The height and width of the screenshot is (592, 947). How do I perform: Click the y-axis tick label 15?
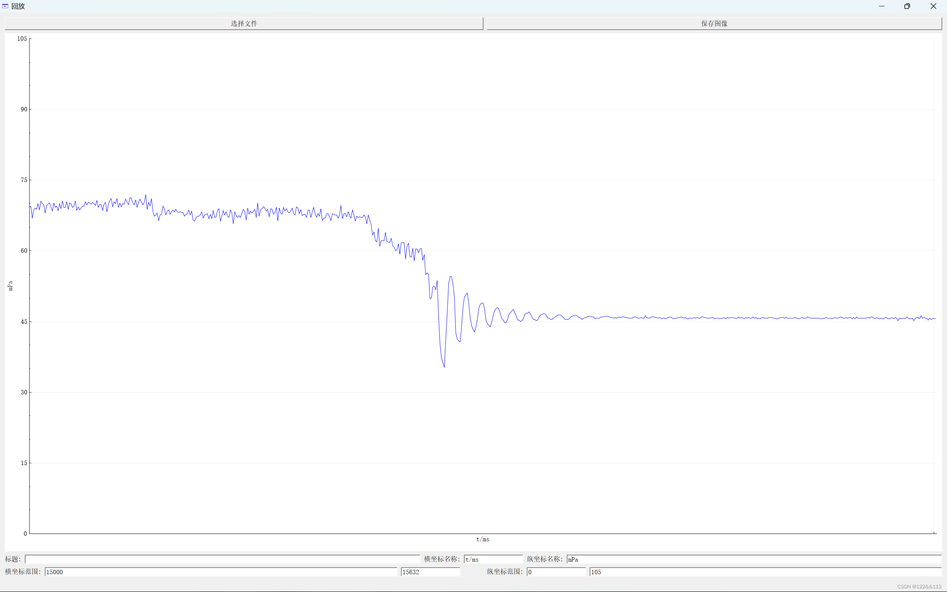pyautogui.click(x=24, y=463)
